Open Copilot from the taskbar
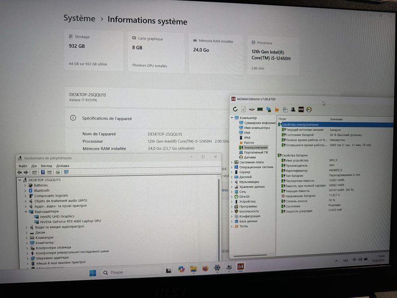 coord(181,269)
